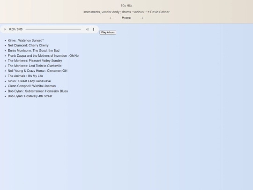Select Bob Dylan : Subterranean Homesick Blues

point(38,91)
